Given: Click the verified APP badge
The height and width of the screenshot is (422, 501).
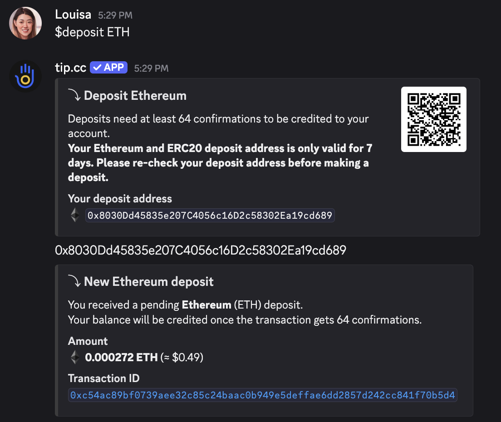Looking at the screenshot, I should pyautogui.click(x=108, y=68).
